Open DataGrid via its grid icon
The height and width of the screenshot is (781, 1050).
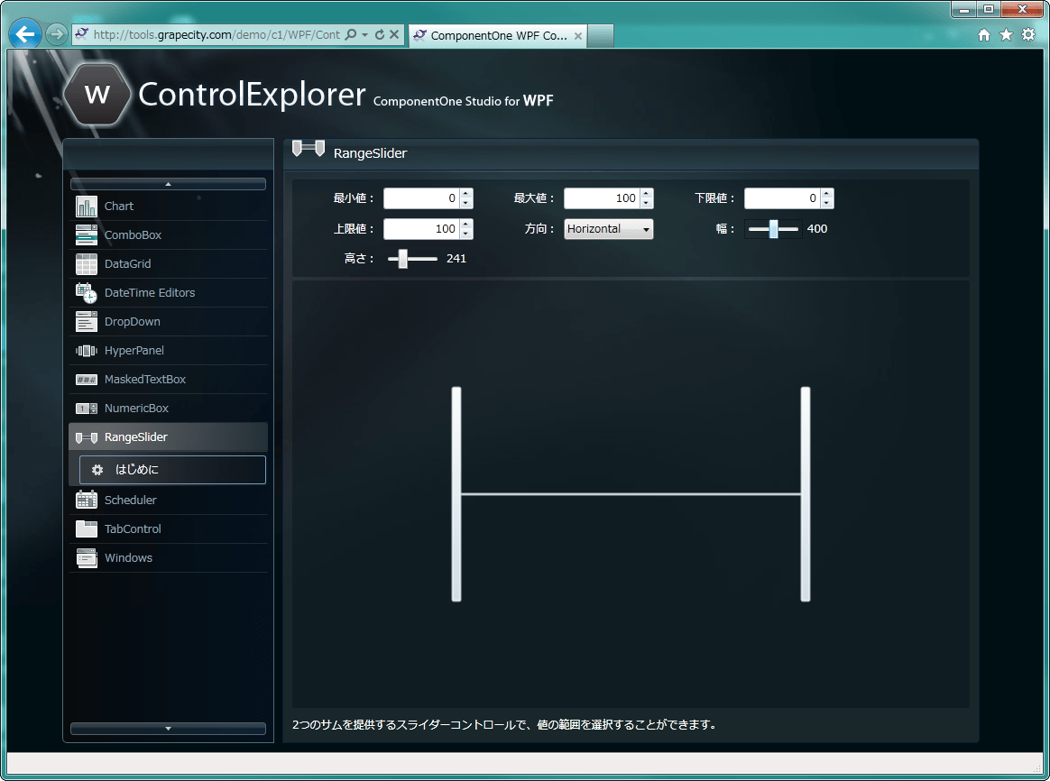86,263
